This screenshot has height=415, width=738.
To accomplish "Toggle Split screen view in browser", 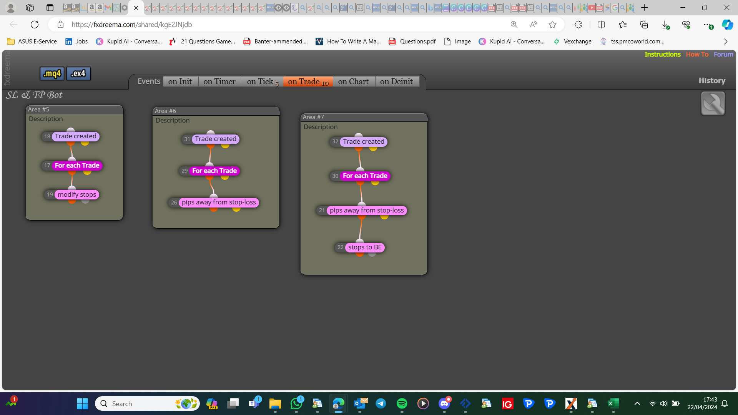I will click(x=601, y=25).
